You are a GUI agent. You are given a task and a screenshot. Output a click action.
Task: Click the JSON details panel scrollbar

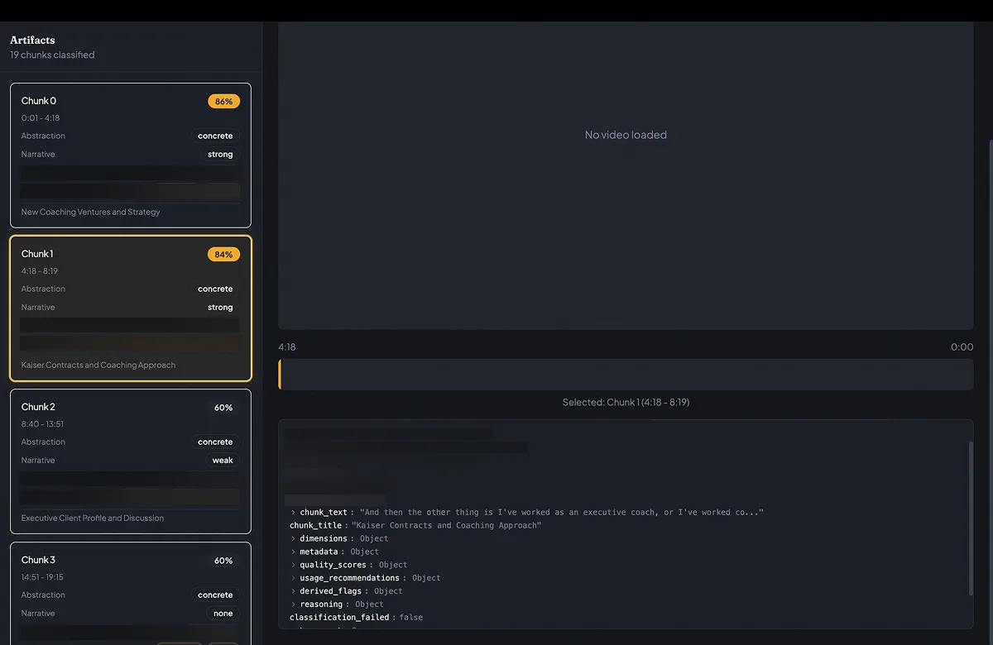(x=970, y=518)
